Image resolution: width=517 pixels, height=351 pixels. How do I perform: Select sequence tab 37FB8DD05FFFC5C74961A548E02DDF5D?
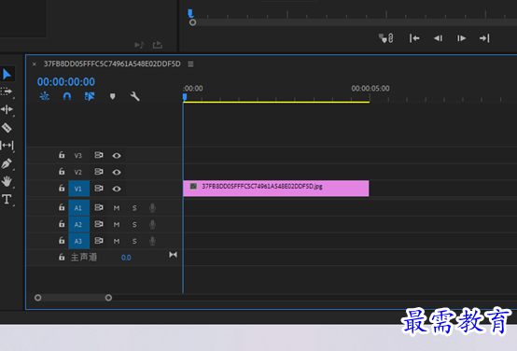coord(112,64)
